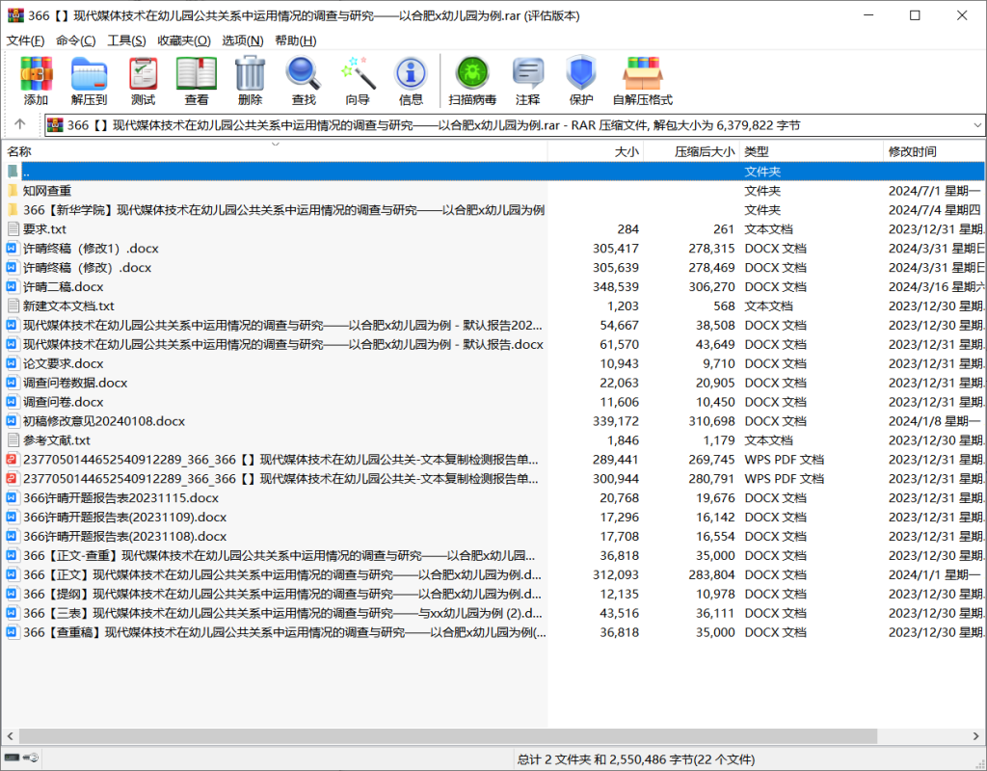The height and width of the screenshot is (771, 987).
Task: Click the 添加 (Add) toolbar icon
Action: [37, 81]
